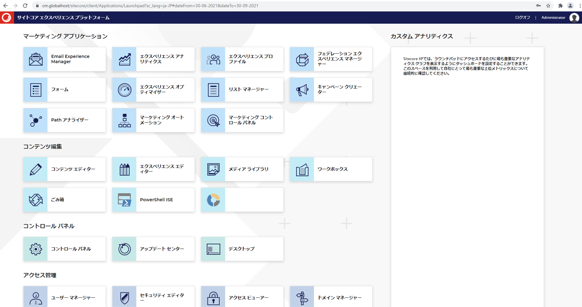Viewport: 582px width, 307px height.
Task: Open browser three-dot menu
Action: coord(580,6)
